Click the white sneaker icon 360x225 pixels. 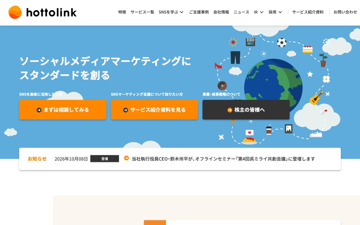pyautogui.click(x=316, y=134)
